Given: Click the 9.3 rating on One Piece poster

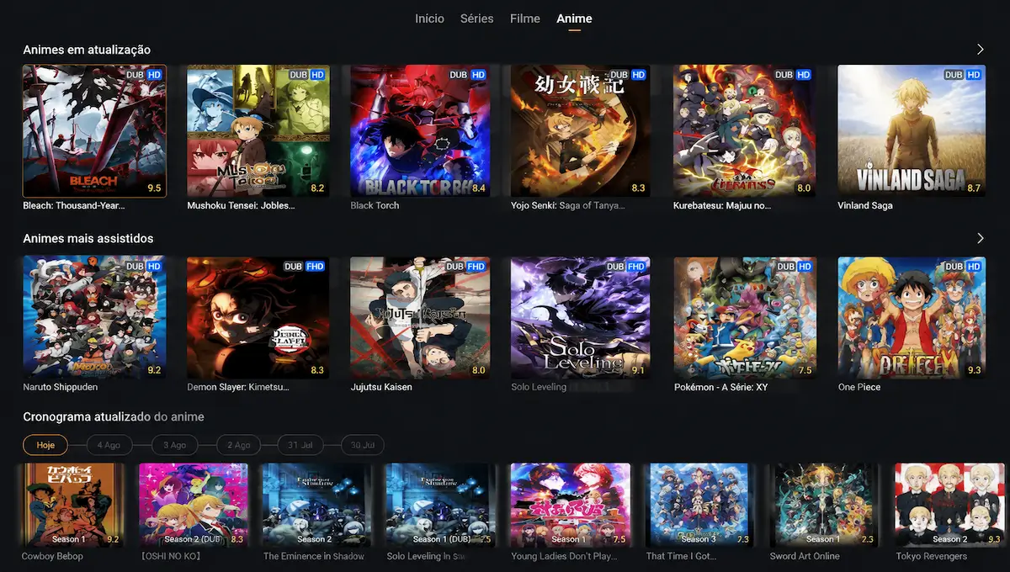Looking at the screenshot, I should [974, 370].
